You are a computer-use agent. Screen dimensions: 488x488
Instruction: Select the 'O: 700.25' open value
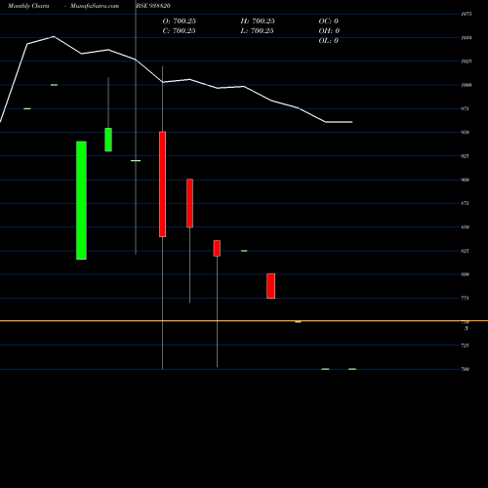click(180, 21)
